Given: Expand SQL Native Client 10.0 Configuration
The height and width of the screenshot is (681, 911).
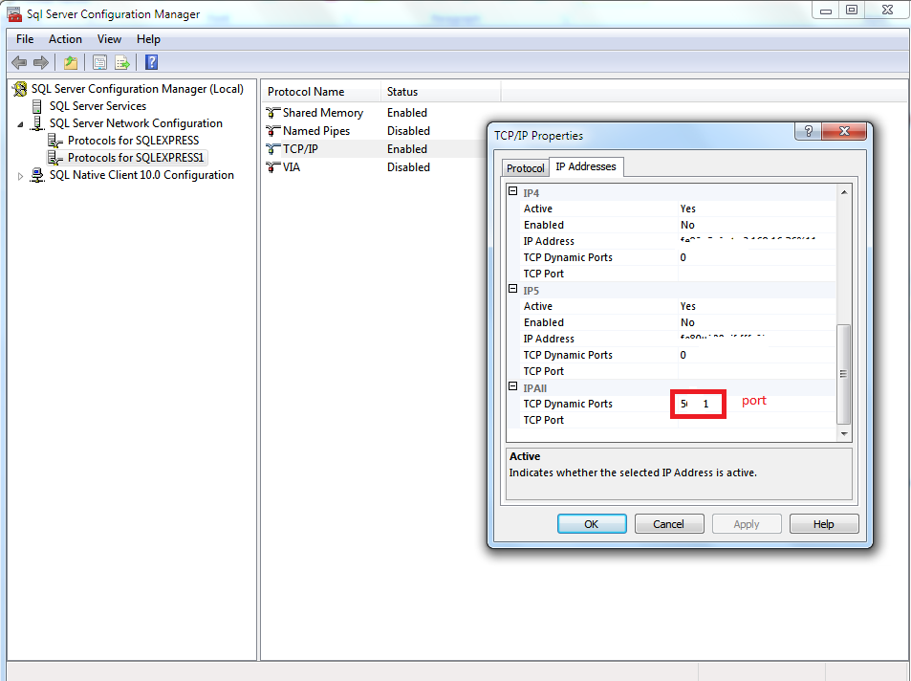Looking at the screenshot, I should [x=19, y=174].
